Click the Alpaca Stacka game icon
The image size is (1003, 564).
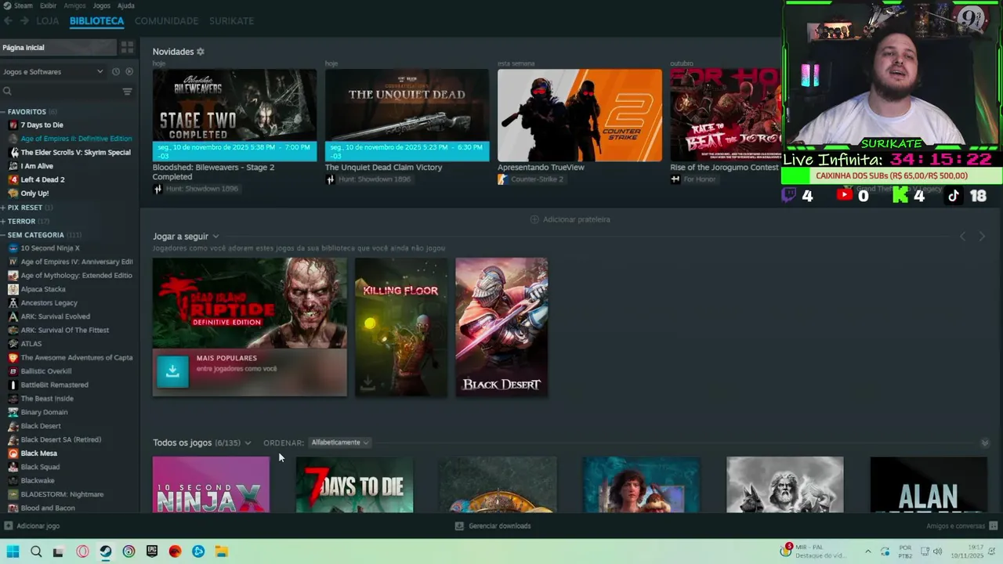pyautogui.click(x=13, y=290)
